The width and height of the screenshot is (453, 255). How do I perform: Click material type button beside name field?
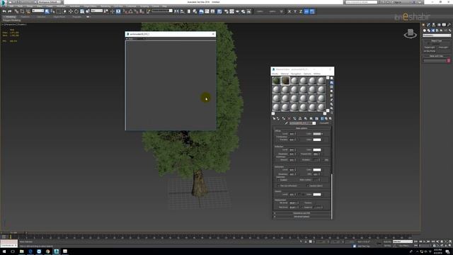click(324, 123)
